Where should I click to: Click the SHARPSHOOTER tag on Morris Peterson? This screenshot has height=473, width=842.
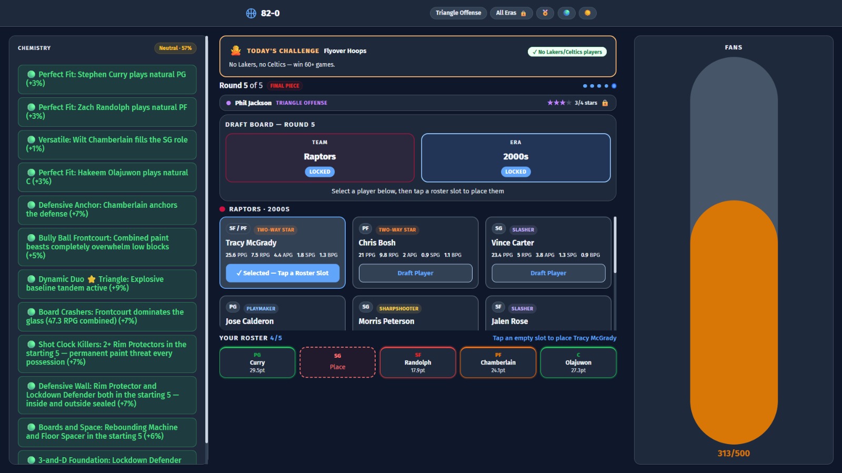[x=399, y=309]
